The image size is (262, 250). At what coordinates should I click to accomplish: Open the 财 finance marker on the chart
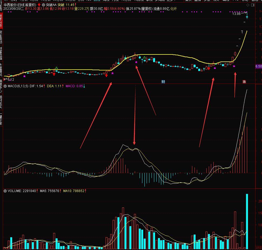pos(163,82)
